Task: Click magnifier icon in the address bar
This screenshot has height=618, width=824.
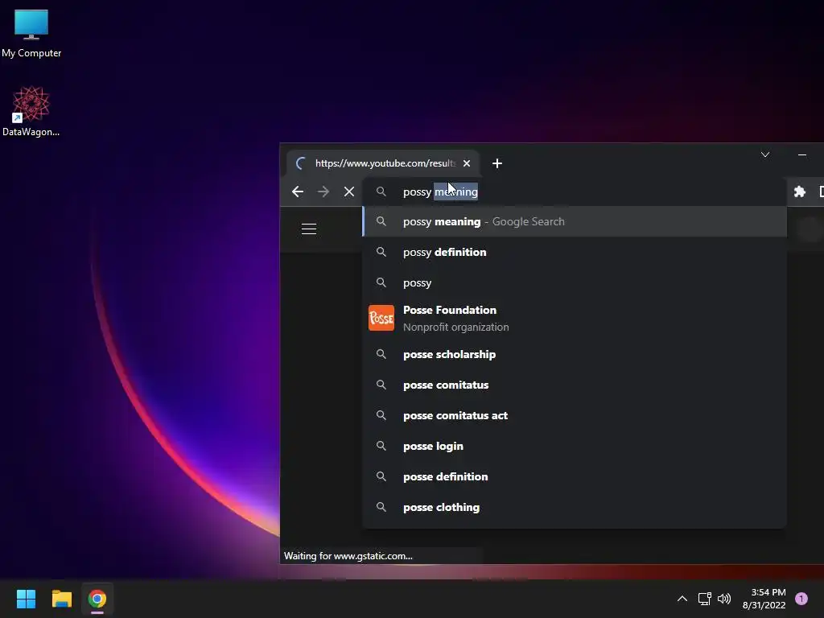Action: coord(381,192)
